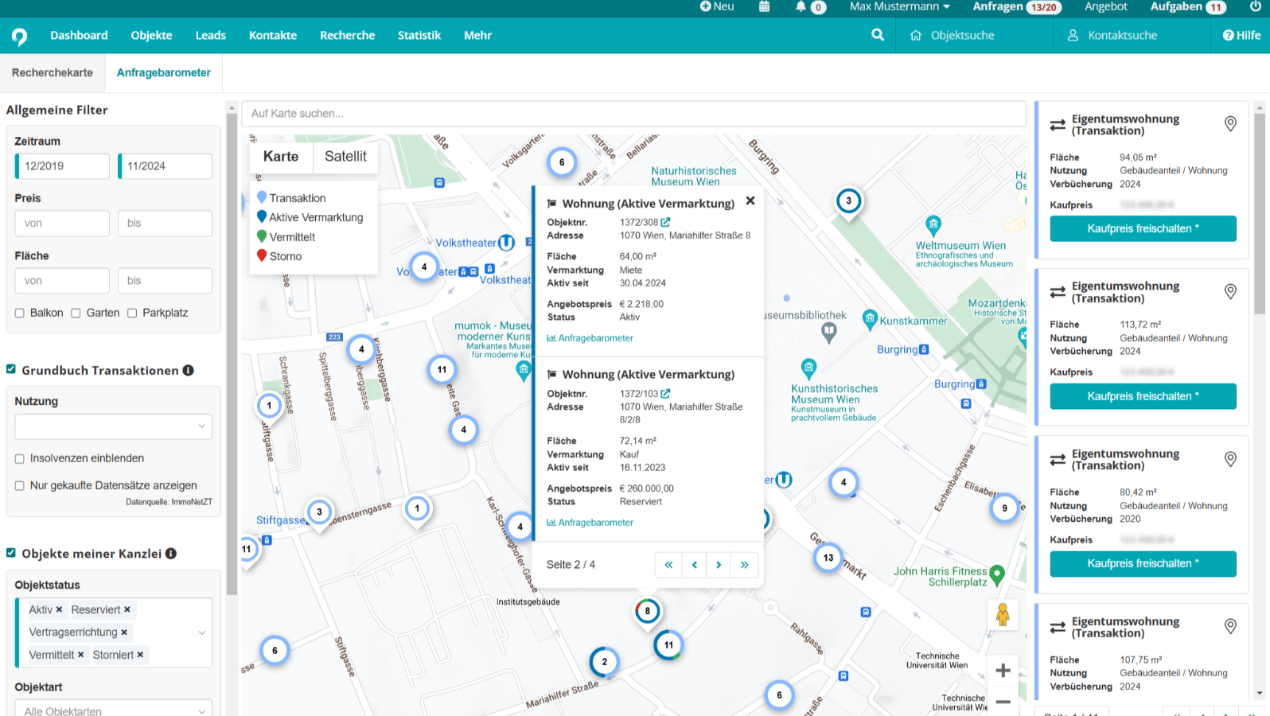Open external link for object 1372/308
This screenshot has width=1270, height=716.
coord(665,223)
